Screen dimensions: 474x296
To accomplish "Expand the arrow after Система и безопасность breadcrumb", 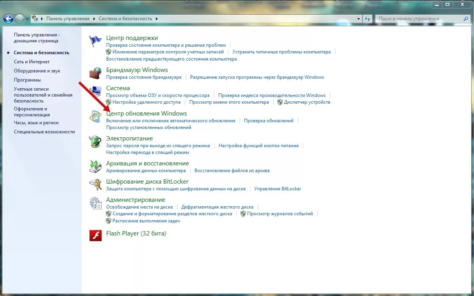I will tap(156, 19).
